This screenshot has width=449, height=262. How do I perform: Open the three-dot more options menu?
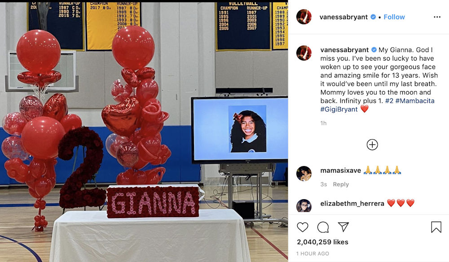click(437, 17)
